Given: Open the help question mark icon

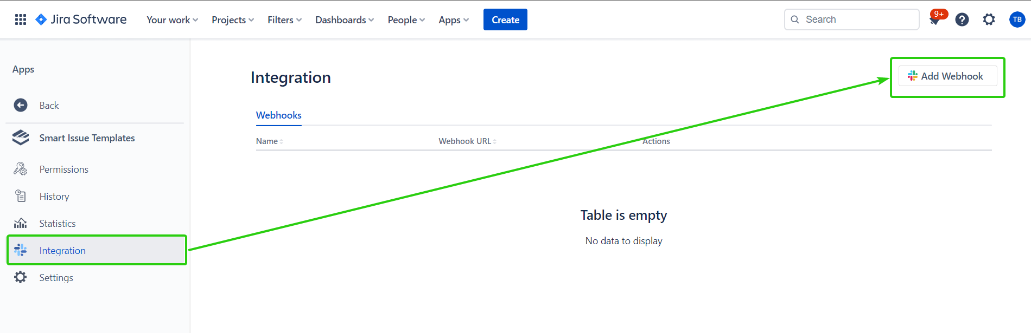Looking at the screenshot, I should tap(962, 20).
